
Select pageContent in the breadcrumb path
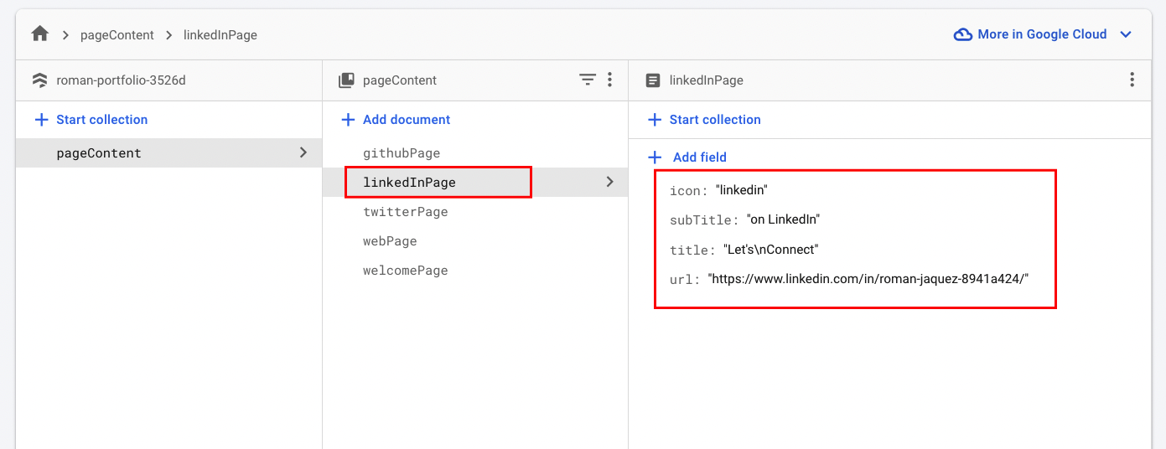[117, 35]
